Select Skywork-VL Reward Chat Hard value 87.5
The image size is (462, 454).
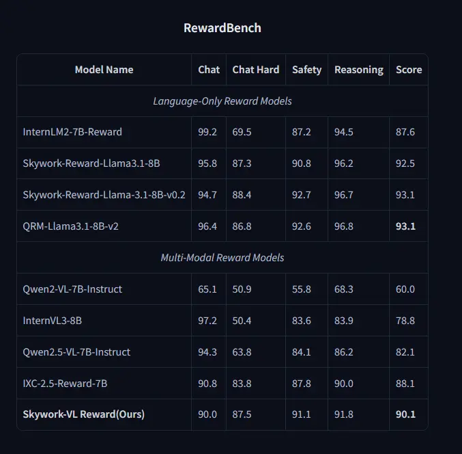tap(242, 414)
